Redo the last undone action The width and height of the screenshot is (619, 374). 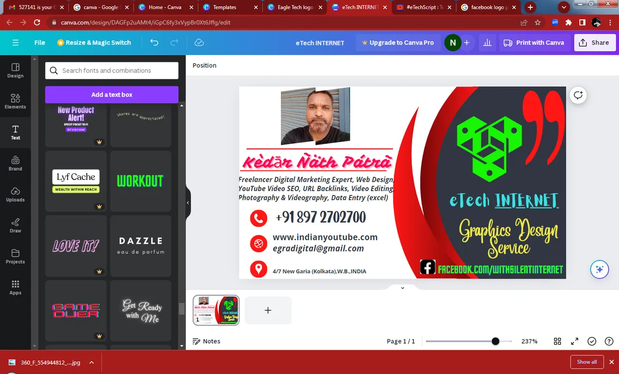(x=174, y=43)
